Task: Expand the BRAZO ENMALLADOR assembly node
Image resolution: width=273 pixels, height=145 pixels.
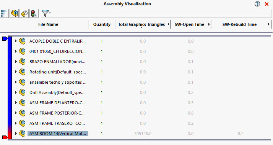Action: tap(16, 62)
